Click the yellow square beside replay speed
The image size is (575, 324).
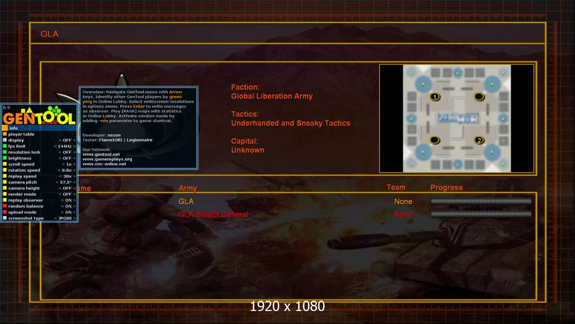(5, 176)
